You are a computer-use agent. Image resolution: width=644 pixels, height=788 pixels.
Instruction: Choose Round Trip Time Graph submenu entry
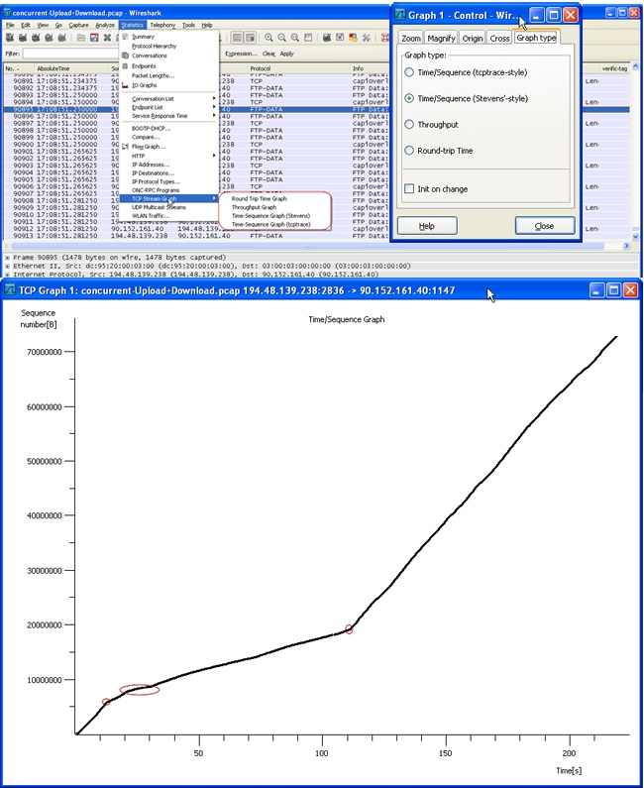(260, 198)
